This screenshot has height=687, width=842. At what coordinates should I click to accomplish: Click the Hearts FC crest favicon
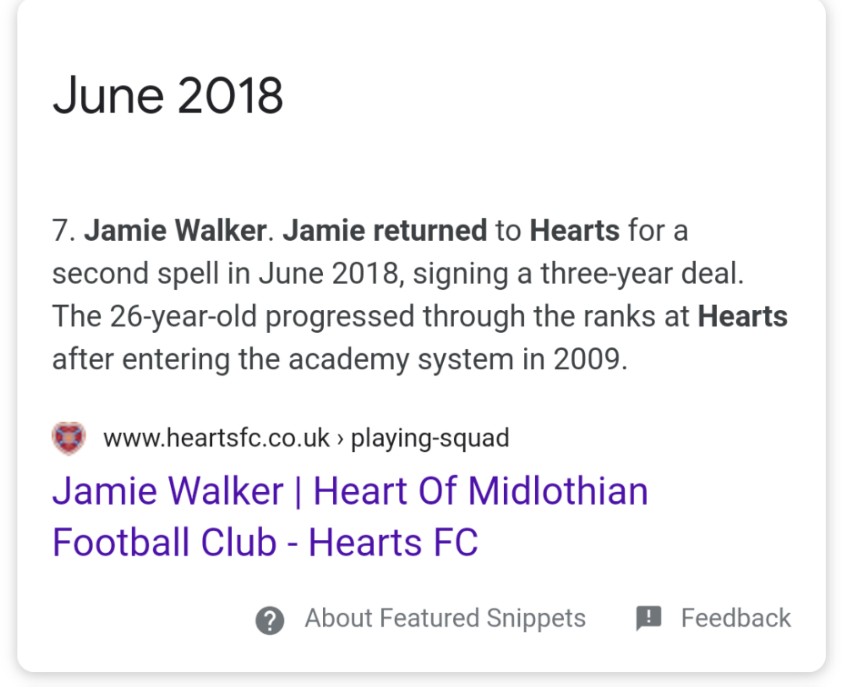pos(69,438)
